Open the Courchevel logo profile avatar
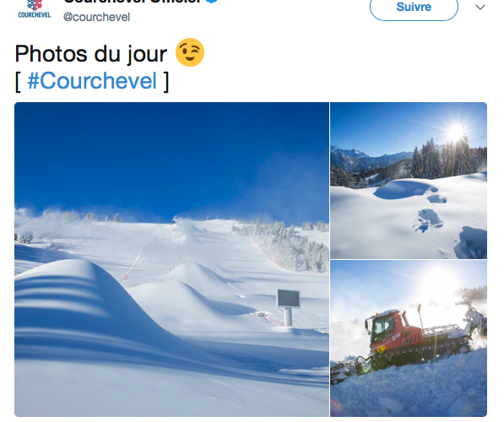 click(35, 9)
